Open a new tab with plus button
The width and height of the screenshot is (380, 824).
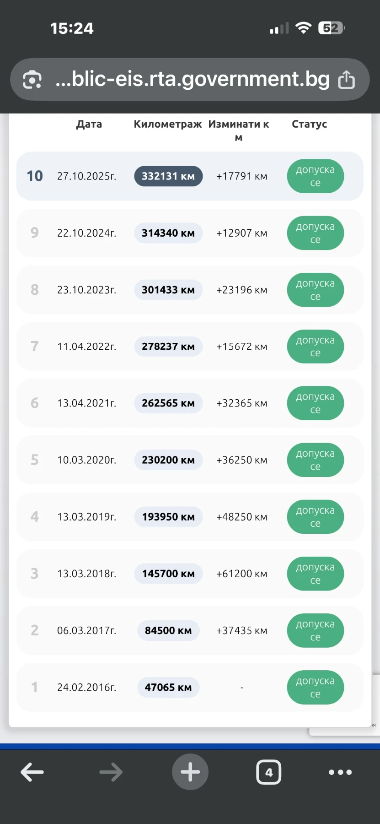[190, 772]
